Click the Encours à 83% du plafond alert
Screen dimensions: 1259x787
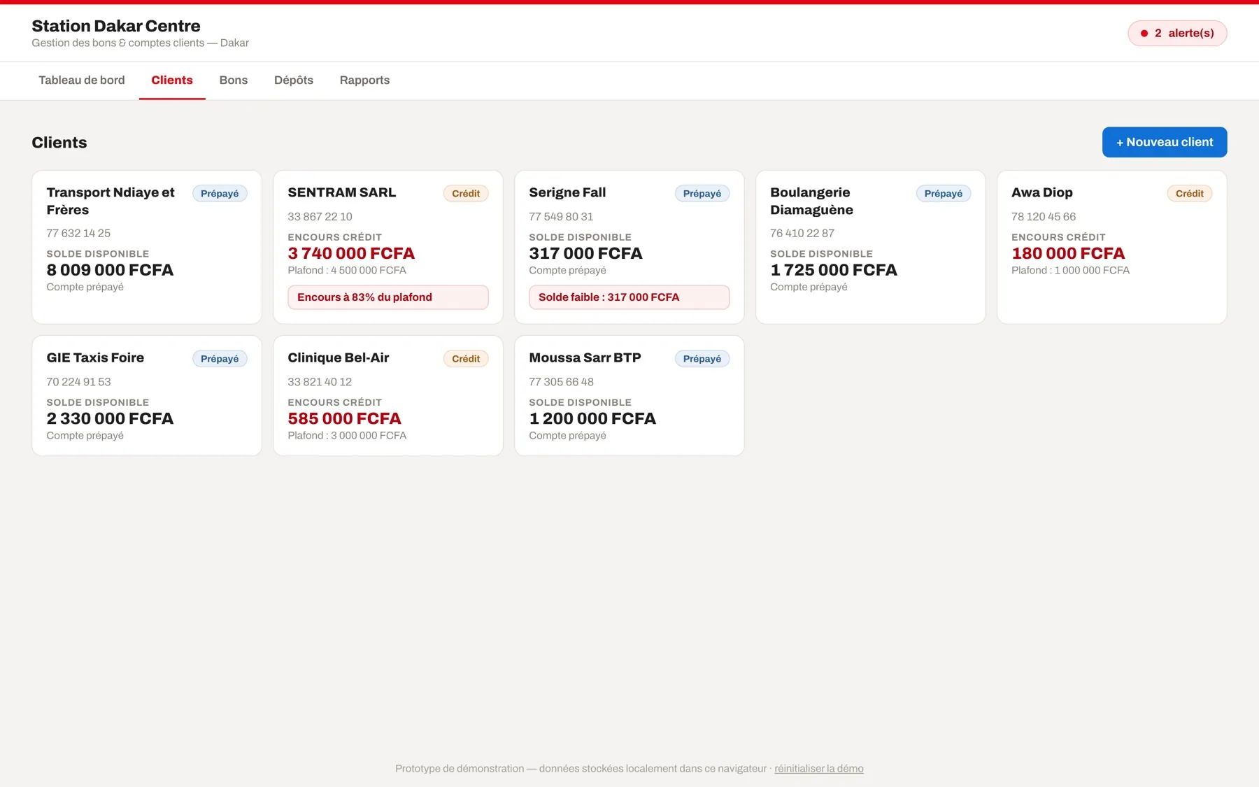tap(387, 297)
